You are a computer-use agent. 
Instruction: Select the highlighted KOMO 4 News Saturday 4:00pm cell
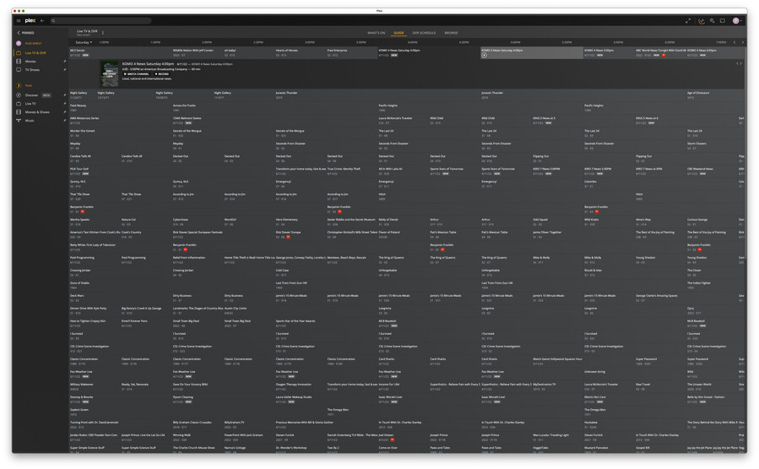(531, 52)
